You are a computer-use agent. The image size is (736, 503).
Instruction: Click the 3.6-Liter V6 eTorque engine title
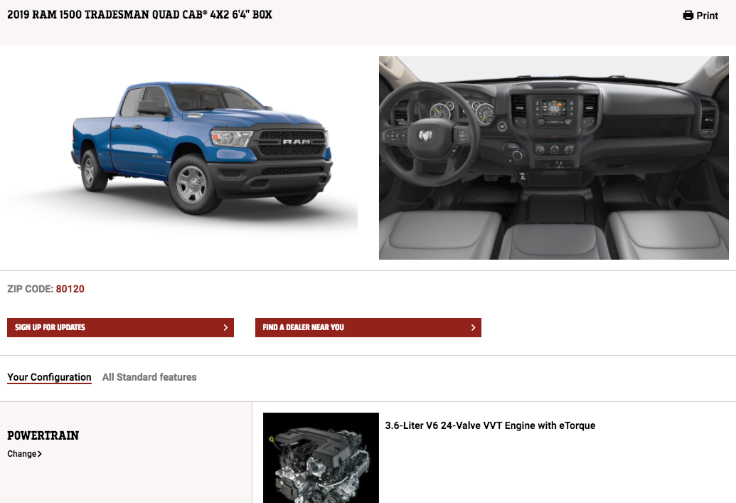(490, 425)
